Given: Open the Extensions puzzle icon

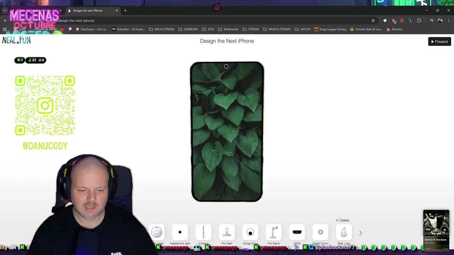Looking at the screenshot, I should point(419,21).
